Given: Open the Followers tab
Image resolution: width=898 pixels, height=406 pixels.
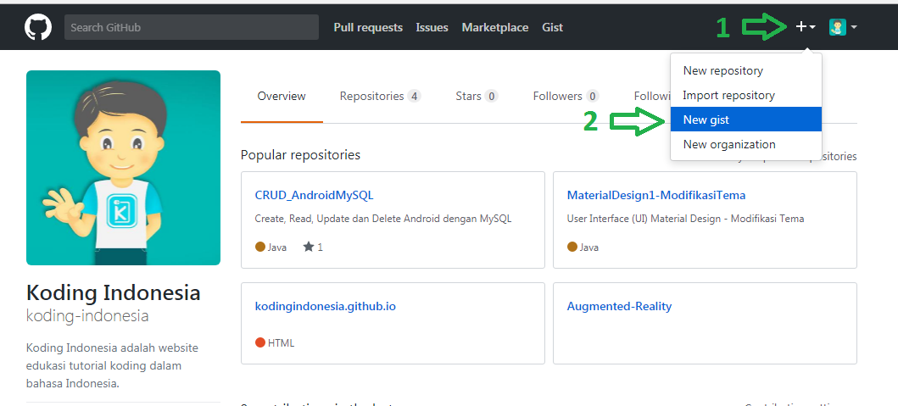Looking at the screenshot, I should (566, 97).
